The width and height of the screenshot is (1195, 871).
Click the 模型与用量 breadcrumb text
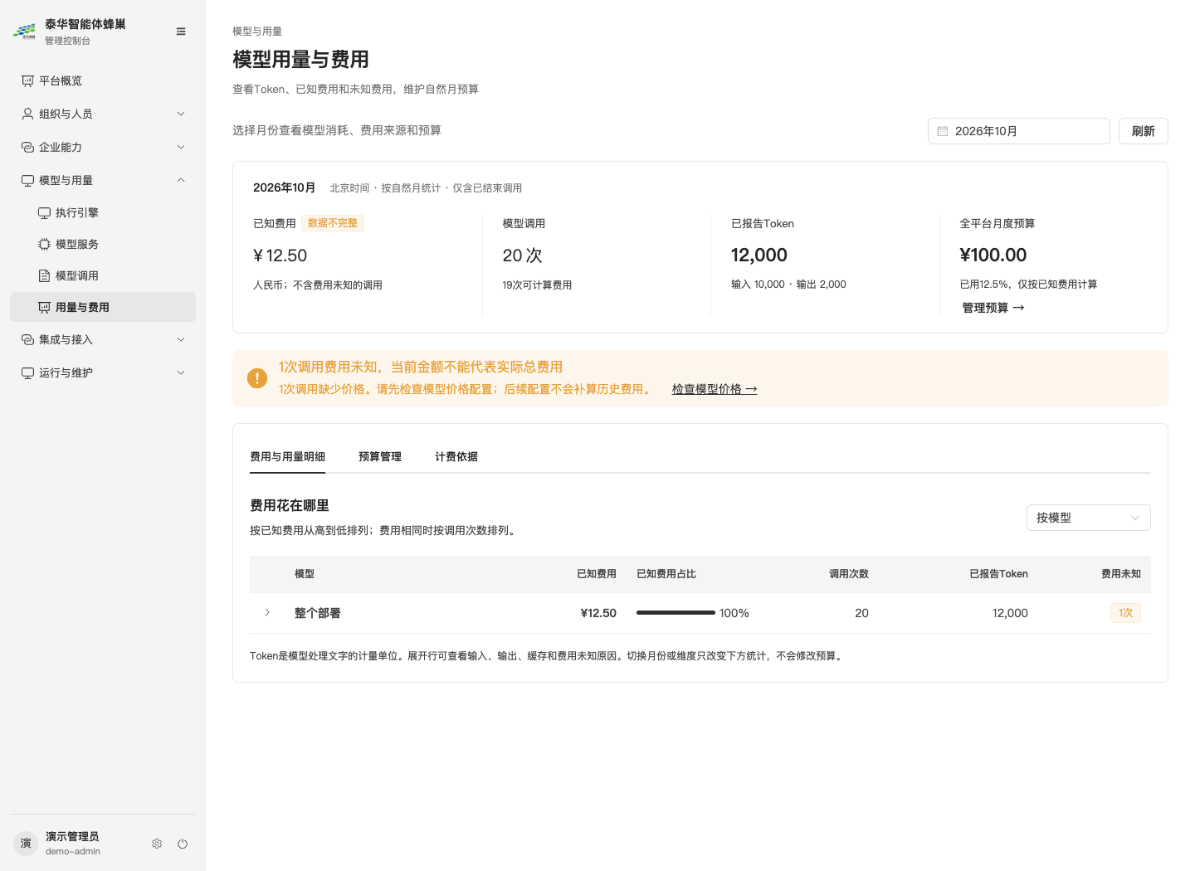[257, 32]
